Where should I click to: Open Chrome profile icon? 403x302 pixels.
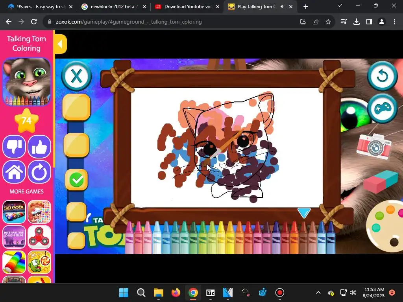click(382, 22)
